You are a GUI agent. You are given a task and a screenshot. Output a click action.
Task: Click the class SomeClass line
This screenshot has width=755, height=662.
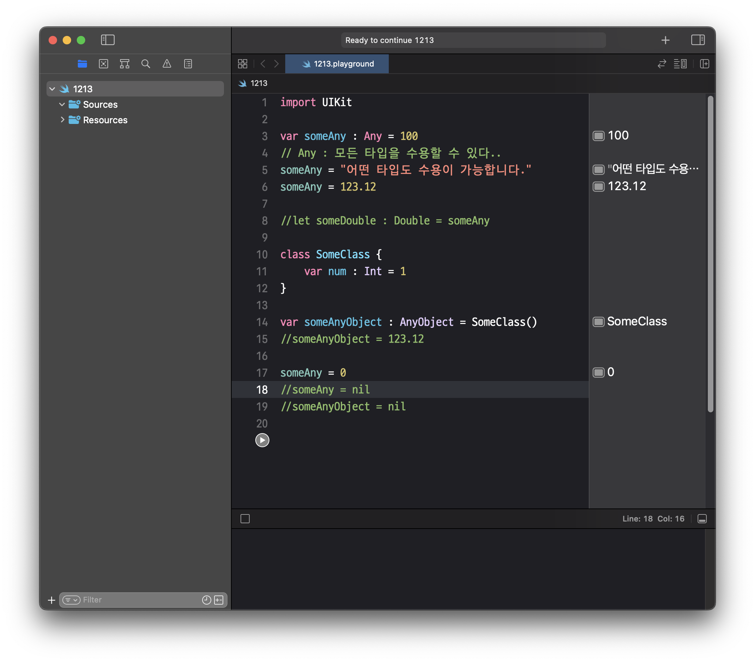coord(331,254)
